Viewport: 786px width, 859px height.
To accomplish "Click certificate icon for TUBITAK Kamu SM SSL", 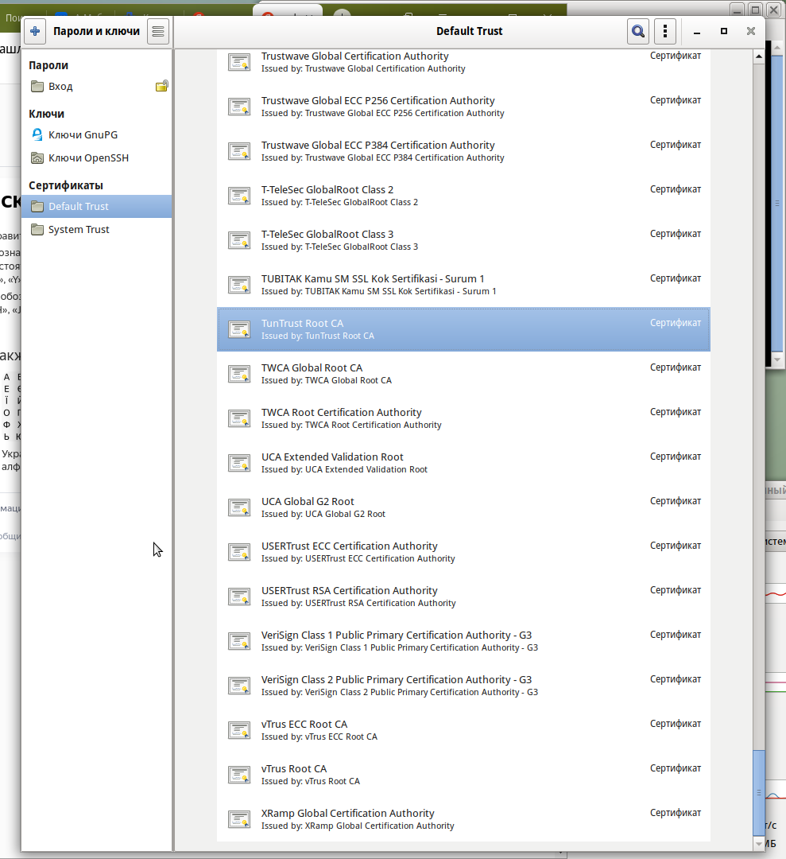I will pos(239,285).
